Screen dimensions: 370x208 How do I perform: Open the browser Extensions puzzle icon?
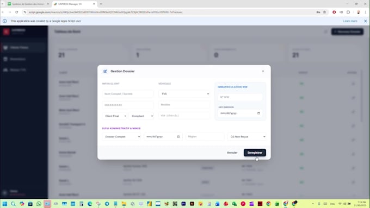[348, 12]
